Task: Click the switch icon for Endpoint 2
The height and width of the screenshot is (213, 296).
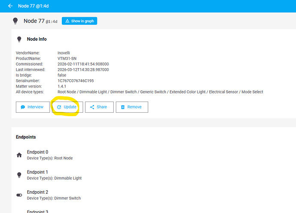Action: point(19,195)
